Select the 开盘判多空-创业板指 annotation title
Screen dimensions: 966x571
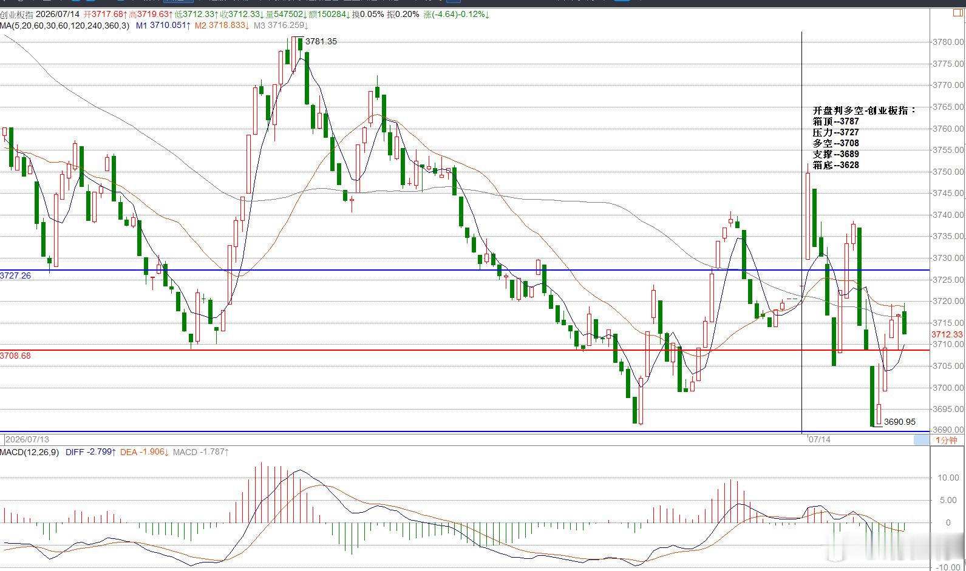tap(863, 110)
